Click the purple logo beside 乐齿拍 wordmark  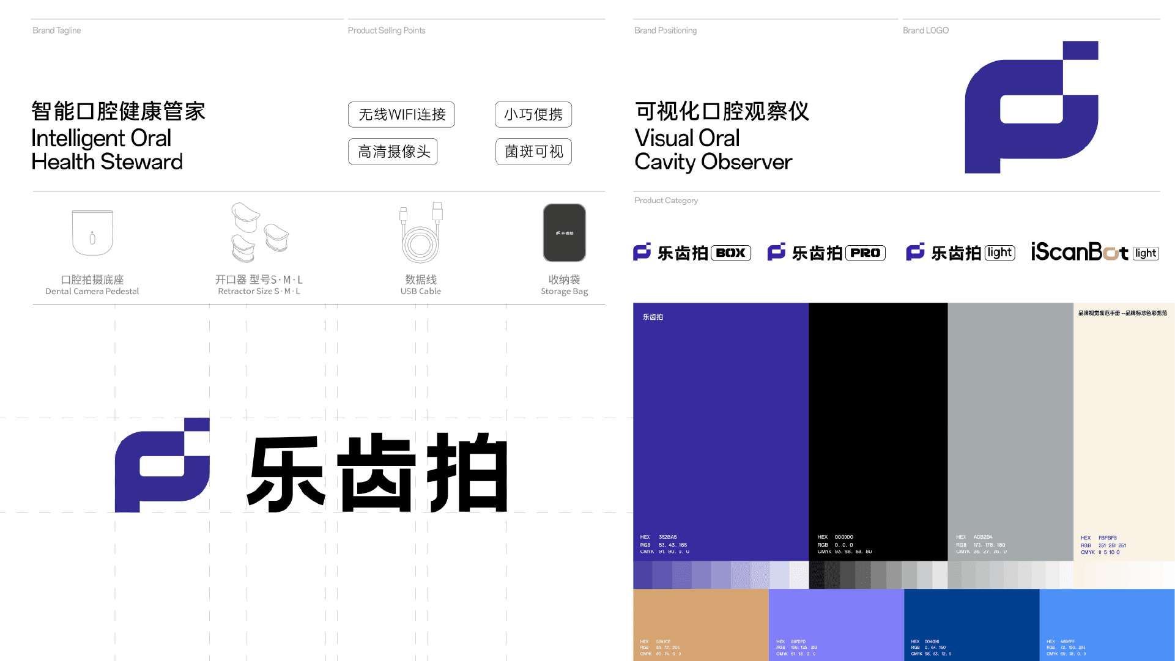162,465
